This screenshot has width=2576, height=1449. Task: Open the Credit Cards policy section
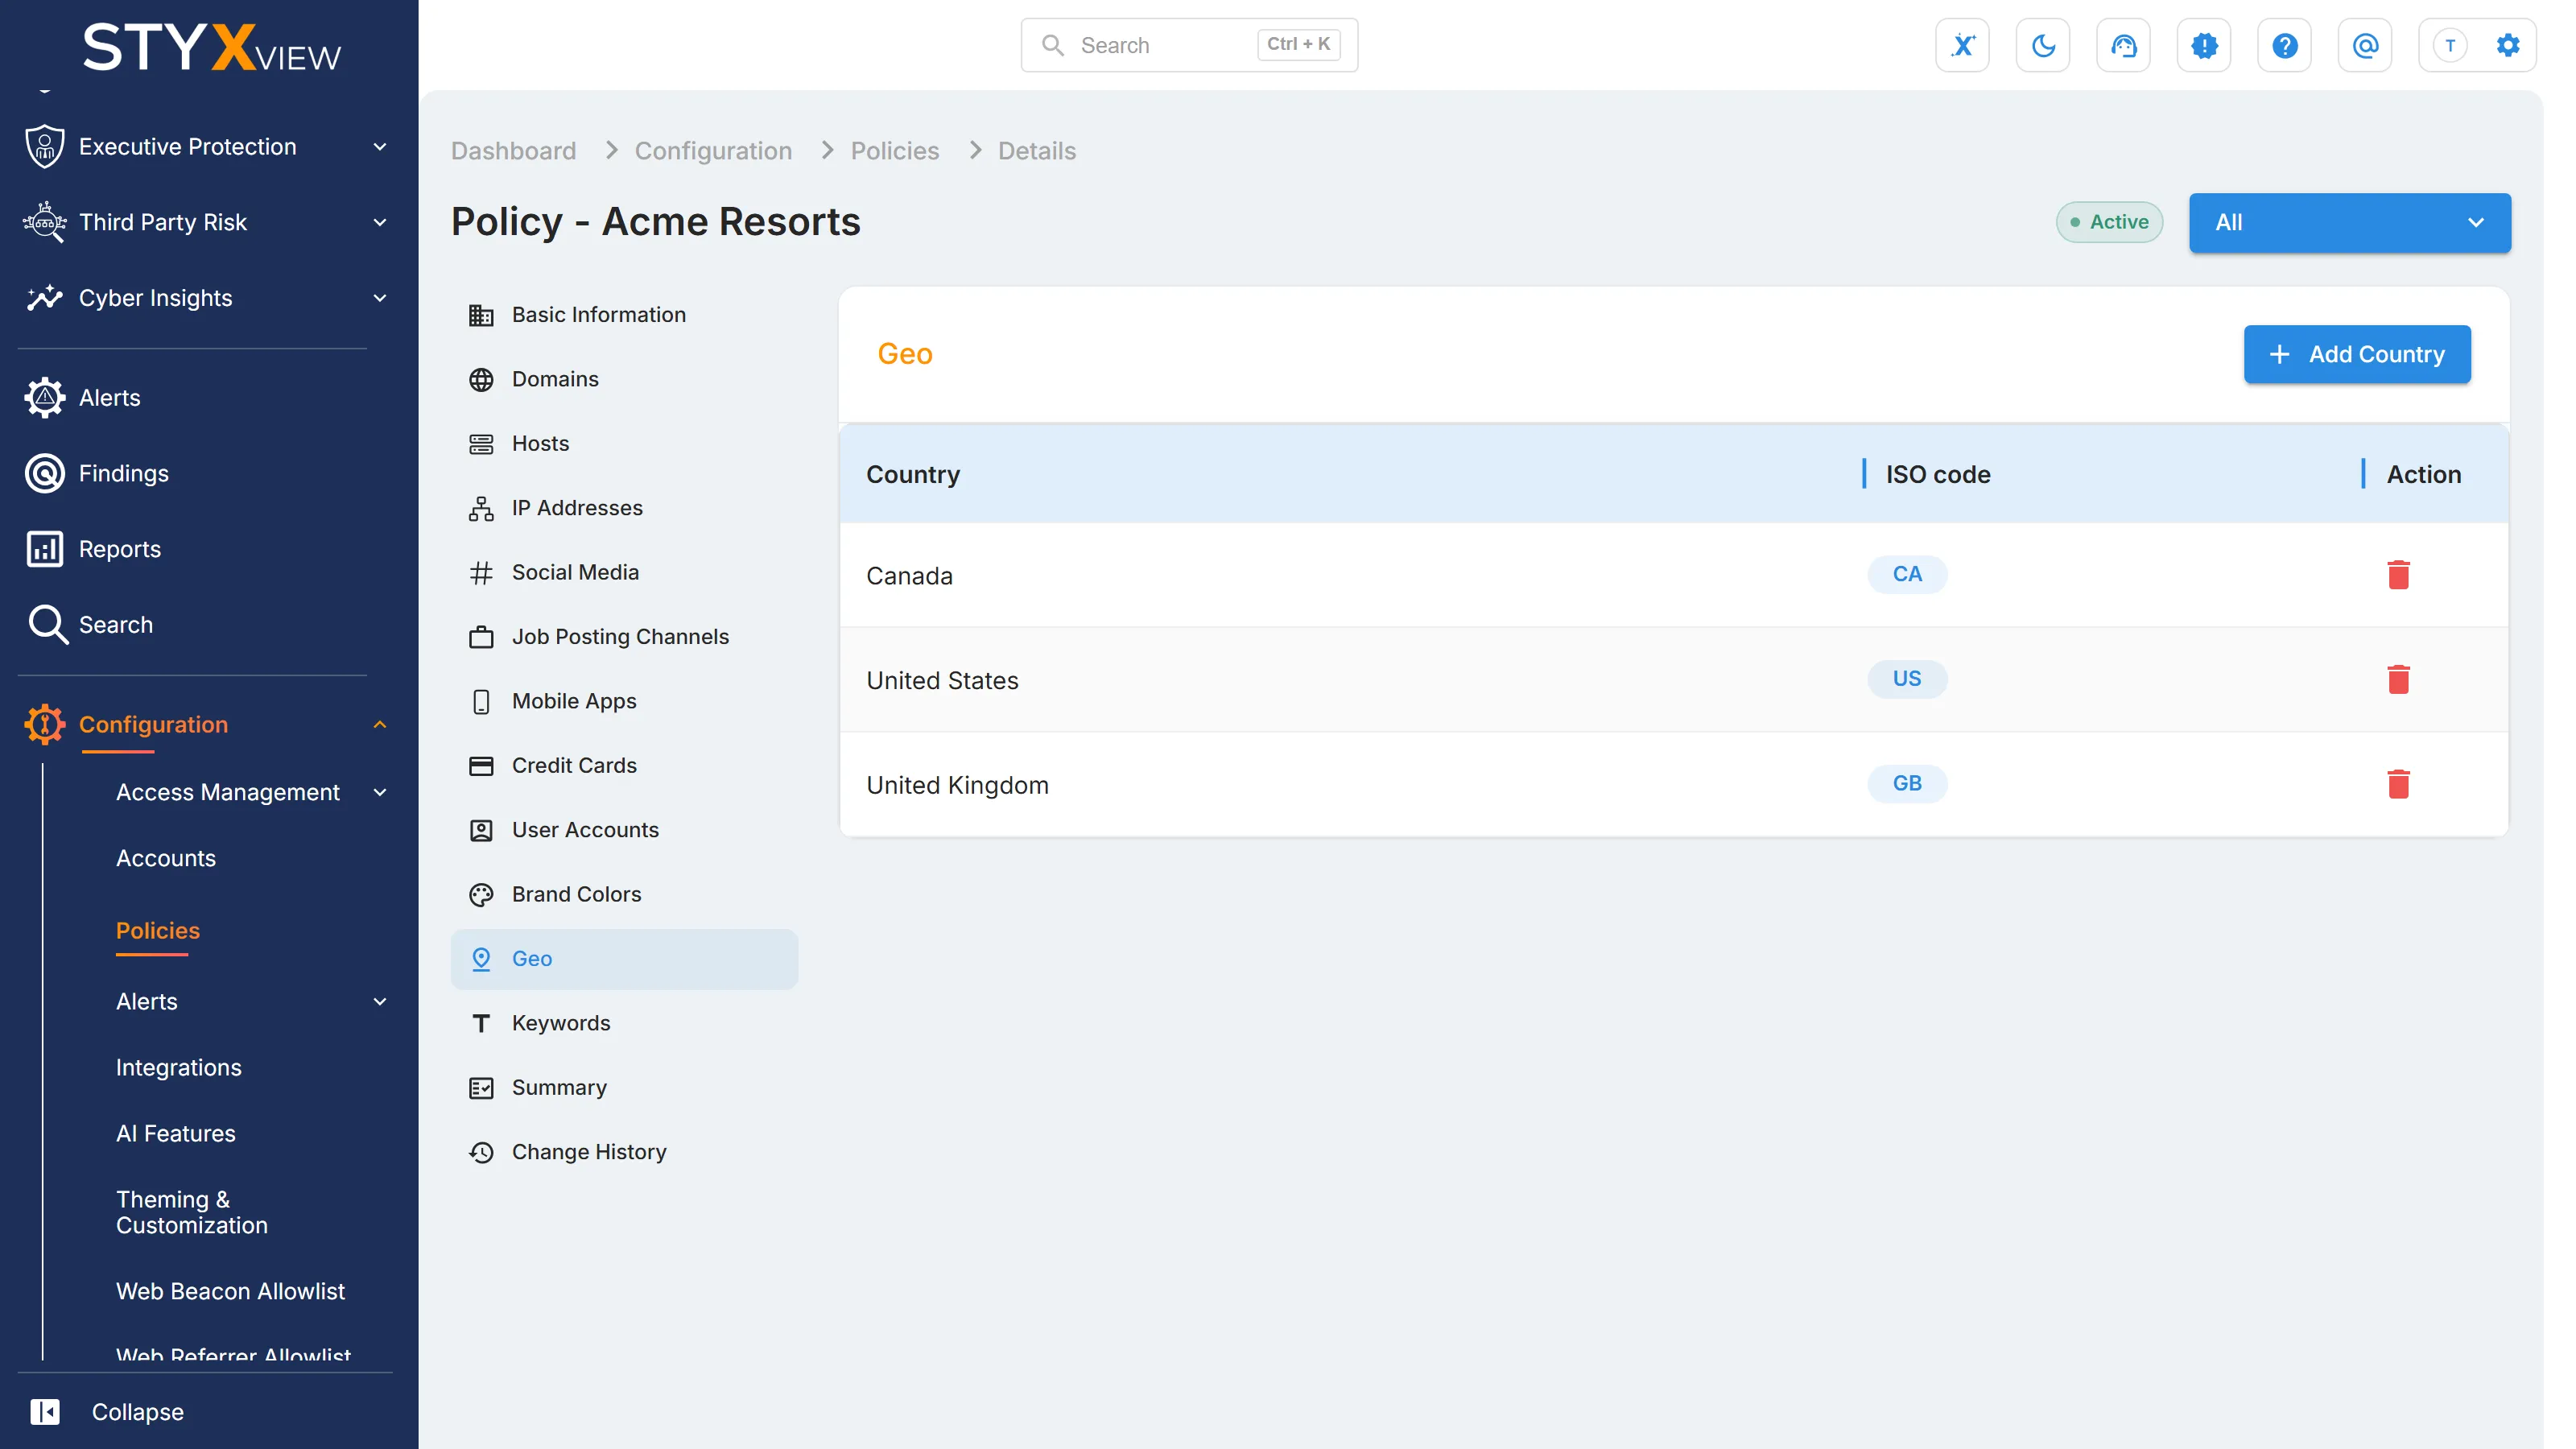[624, 765]
